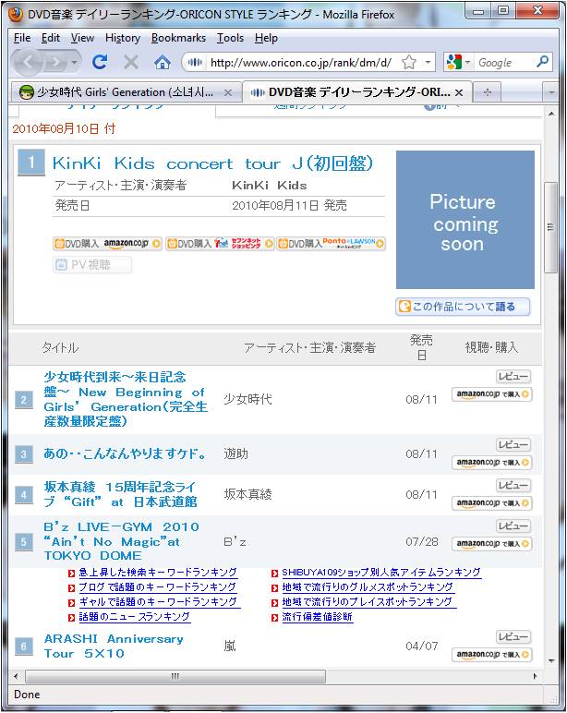Open SHIBUYA109ショップ別人気アイテムランキング link
The height and width of the screenshot is (713, 567).
381,572
